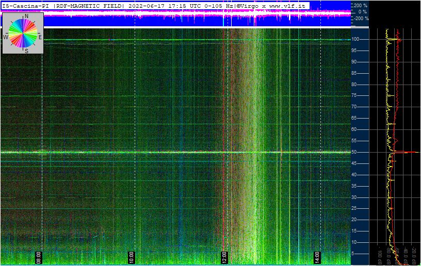Click the S label on the compass

(26, 51)
